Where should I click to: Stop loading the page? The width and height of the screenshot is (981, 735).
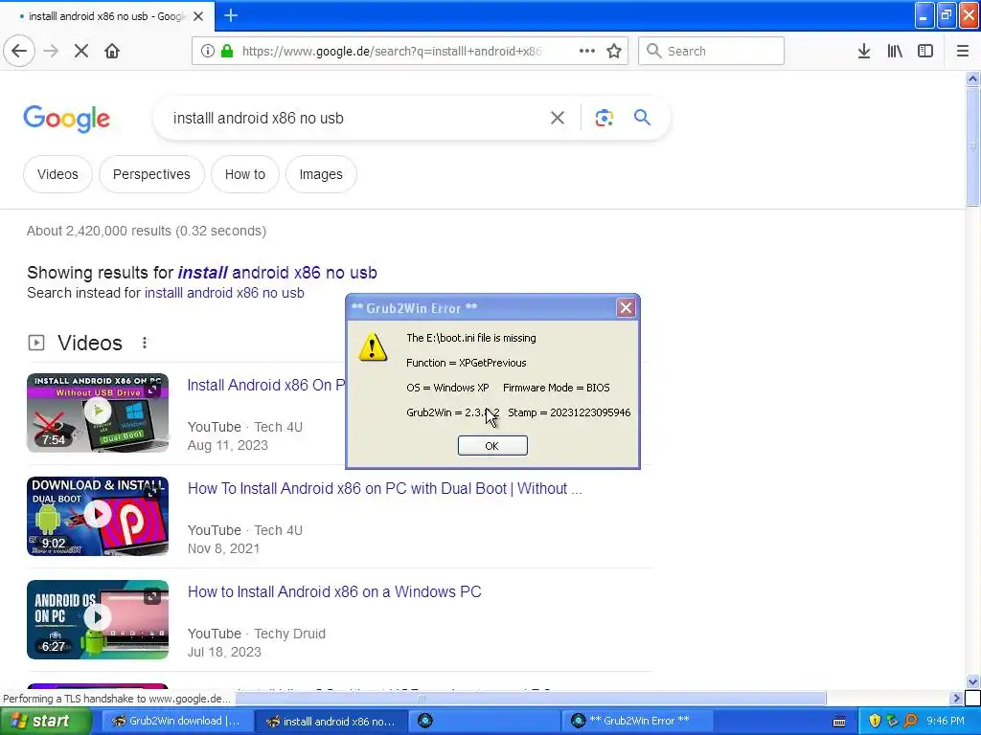click(x=81, y=51)
